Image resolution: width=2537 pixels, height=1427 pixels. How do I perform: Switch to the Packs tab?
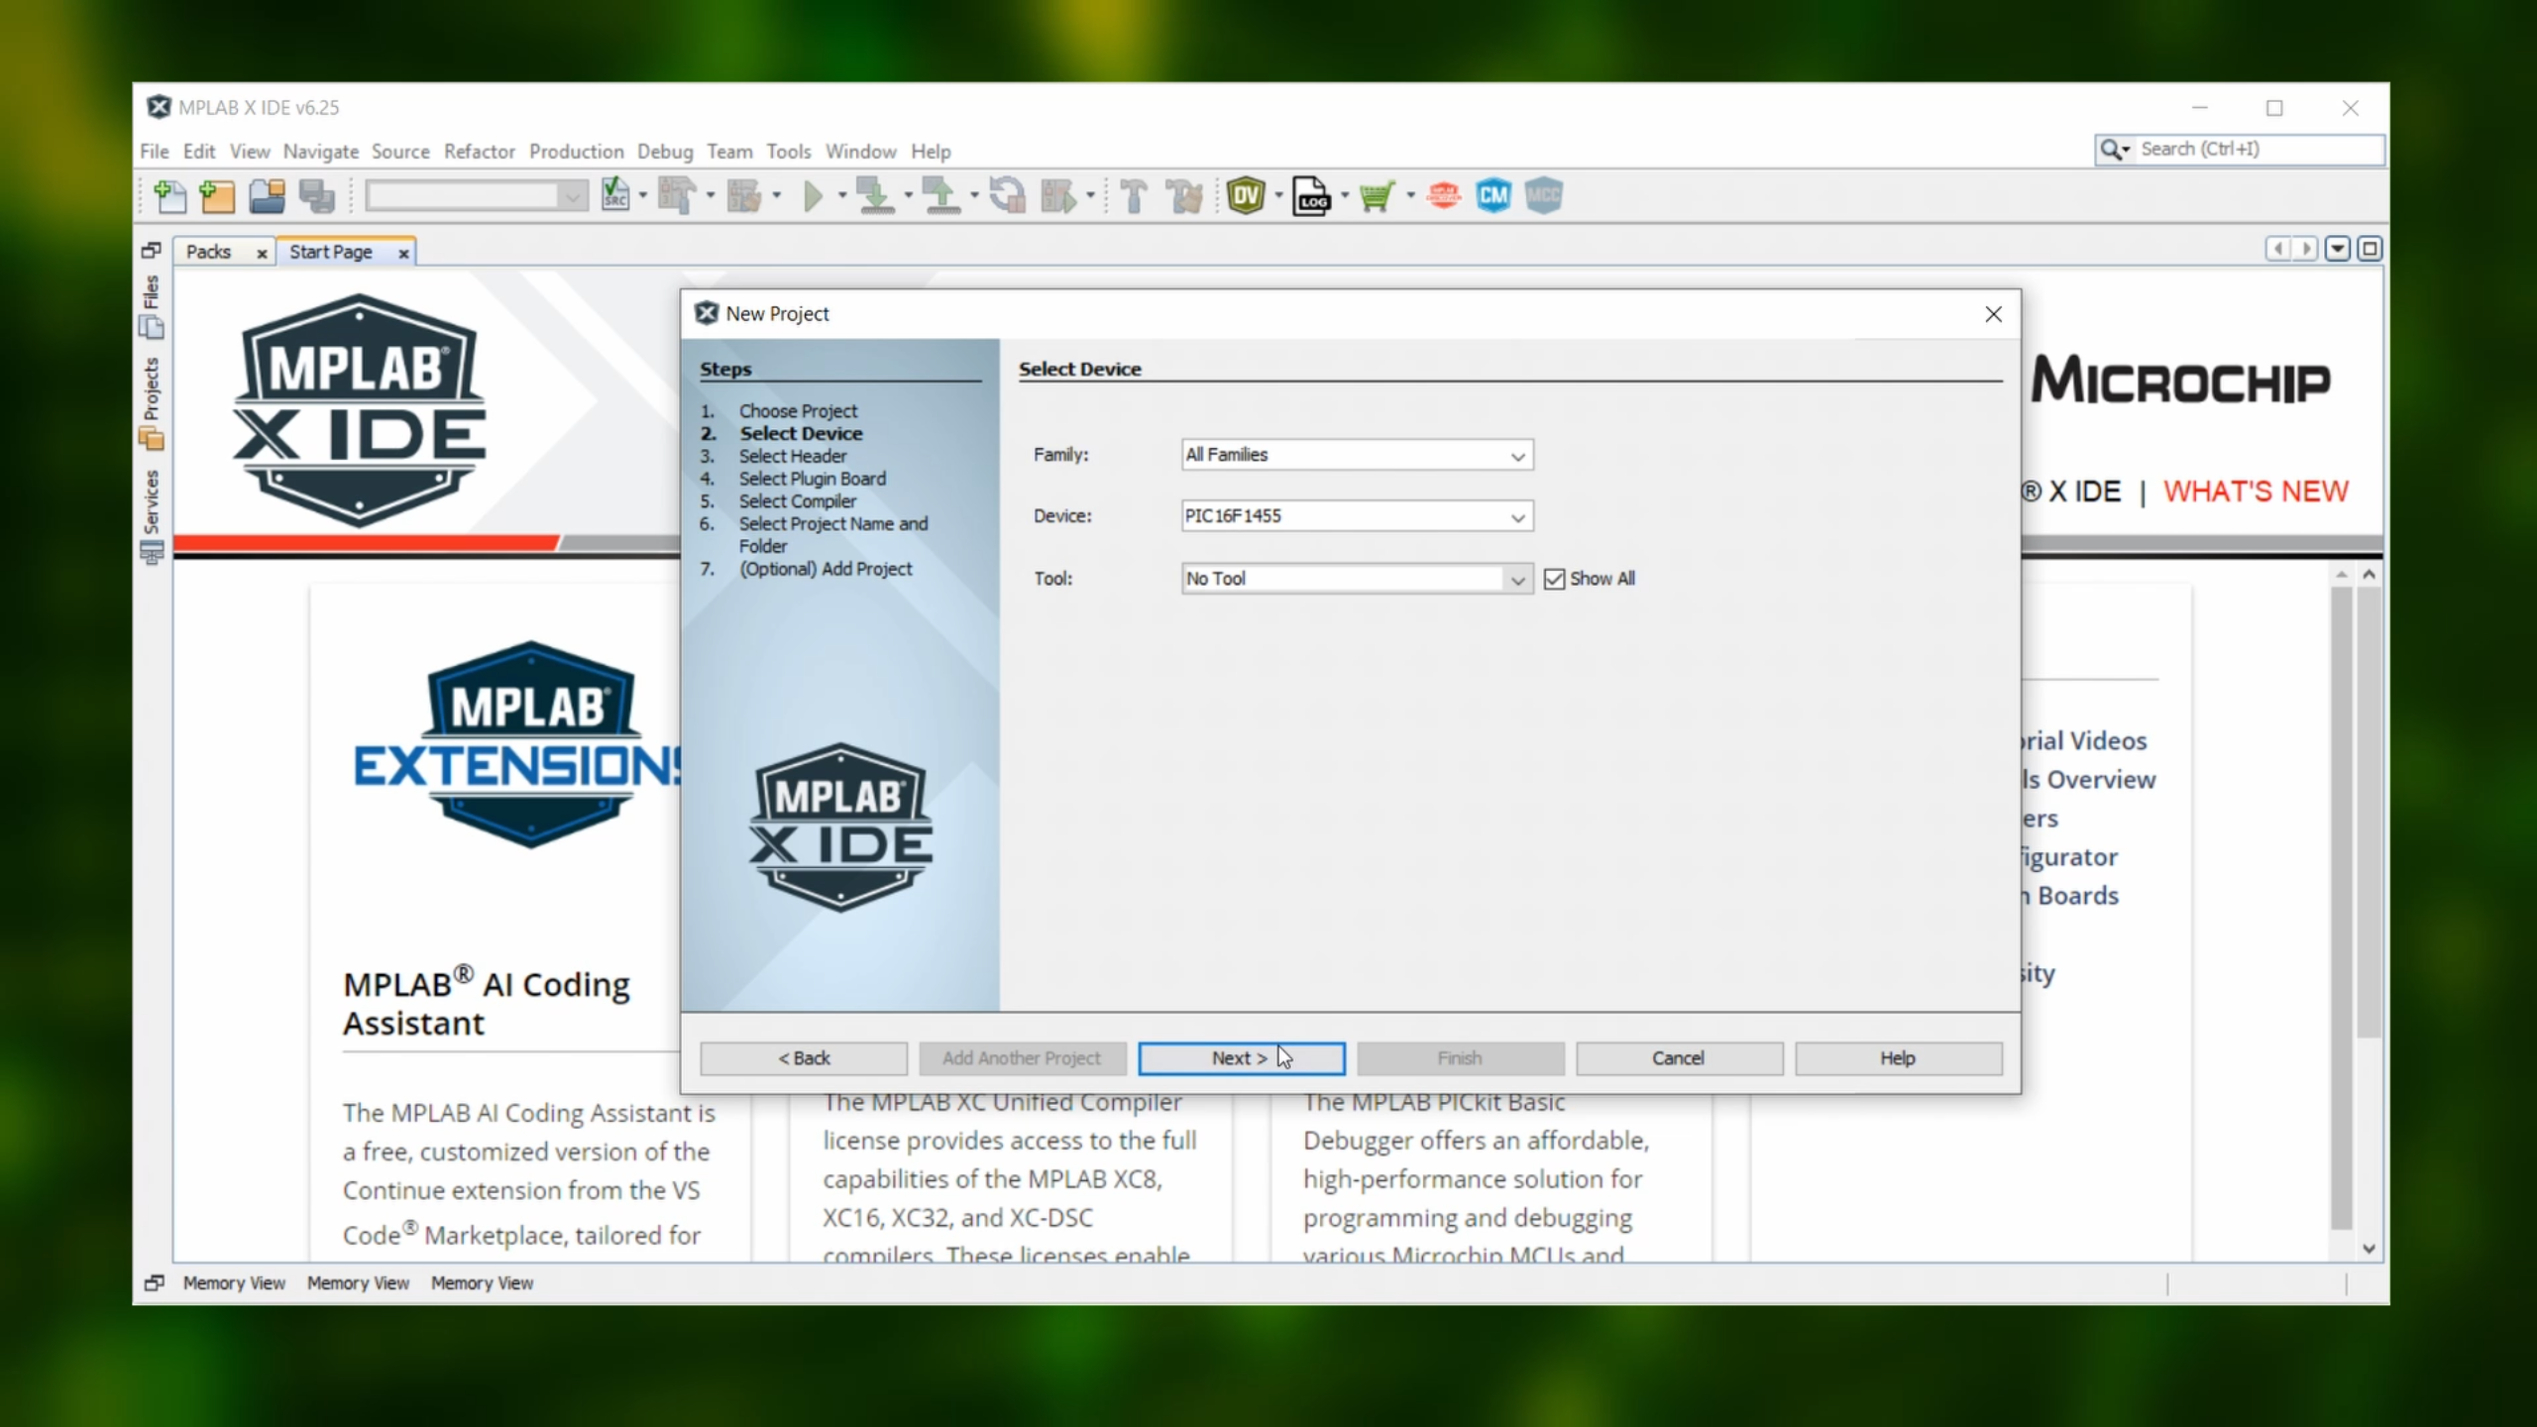pos(209,252)
